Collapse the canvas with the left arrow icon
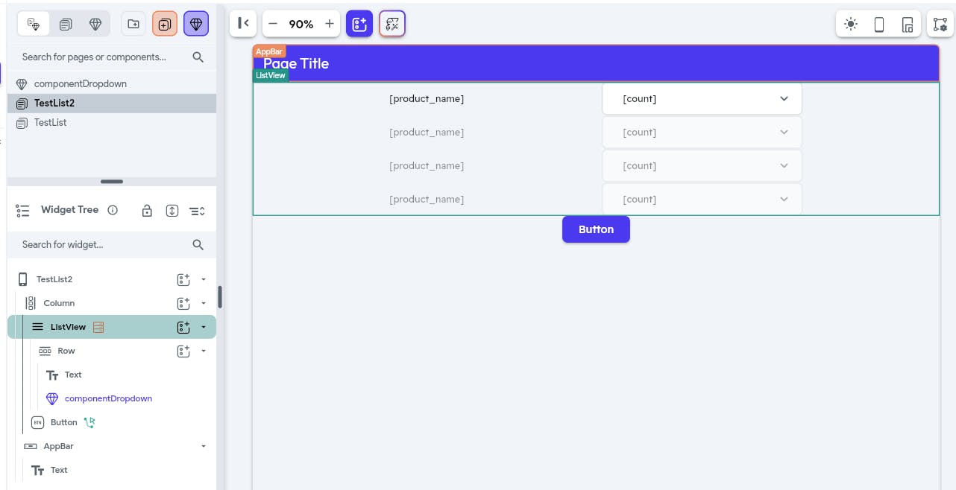This screenshot has height=490, width=956. [x=243, y=23]
